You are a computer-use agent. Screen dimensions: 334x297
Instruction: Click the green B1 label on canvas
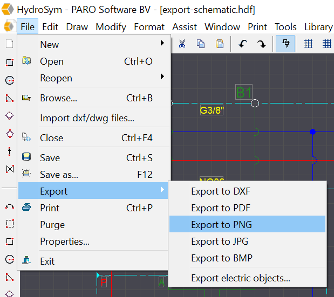(x=244, y=92)
